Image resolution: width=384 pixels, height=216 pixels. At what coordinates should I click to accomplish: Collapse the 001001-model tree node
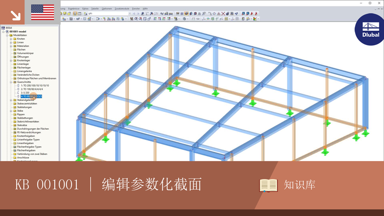(3, 31)
